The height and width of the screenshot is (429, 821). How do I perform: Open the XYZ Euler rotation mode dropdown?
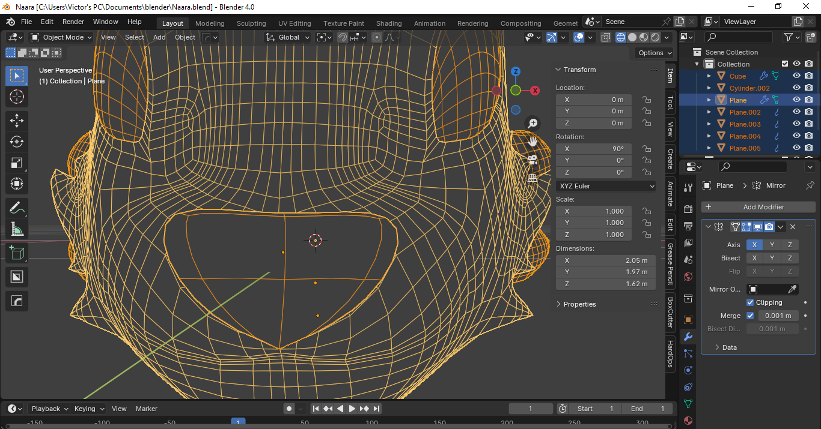coord(606,186)
